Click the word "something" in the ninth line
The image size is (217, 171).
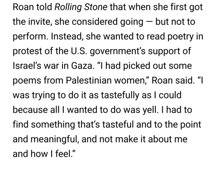pyautogui.click(x=53, y=125)
